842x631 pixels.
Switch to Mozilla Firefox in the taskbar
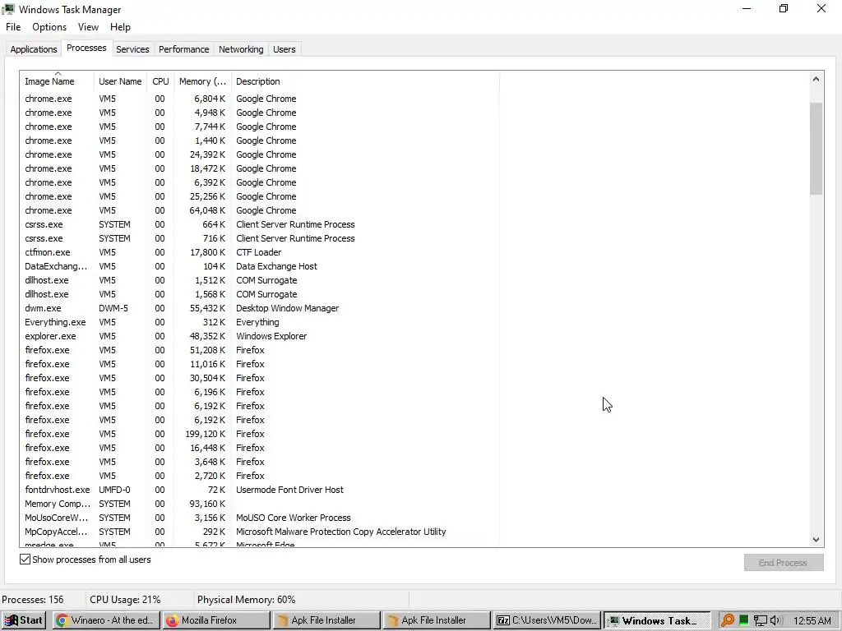point(217,620)
